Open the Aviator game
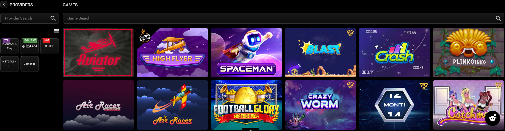505x131 pixels. (x=98, y=53)
